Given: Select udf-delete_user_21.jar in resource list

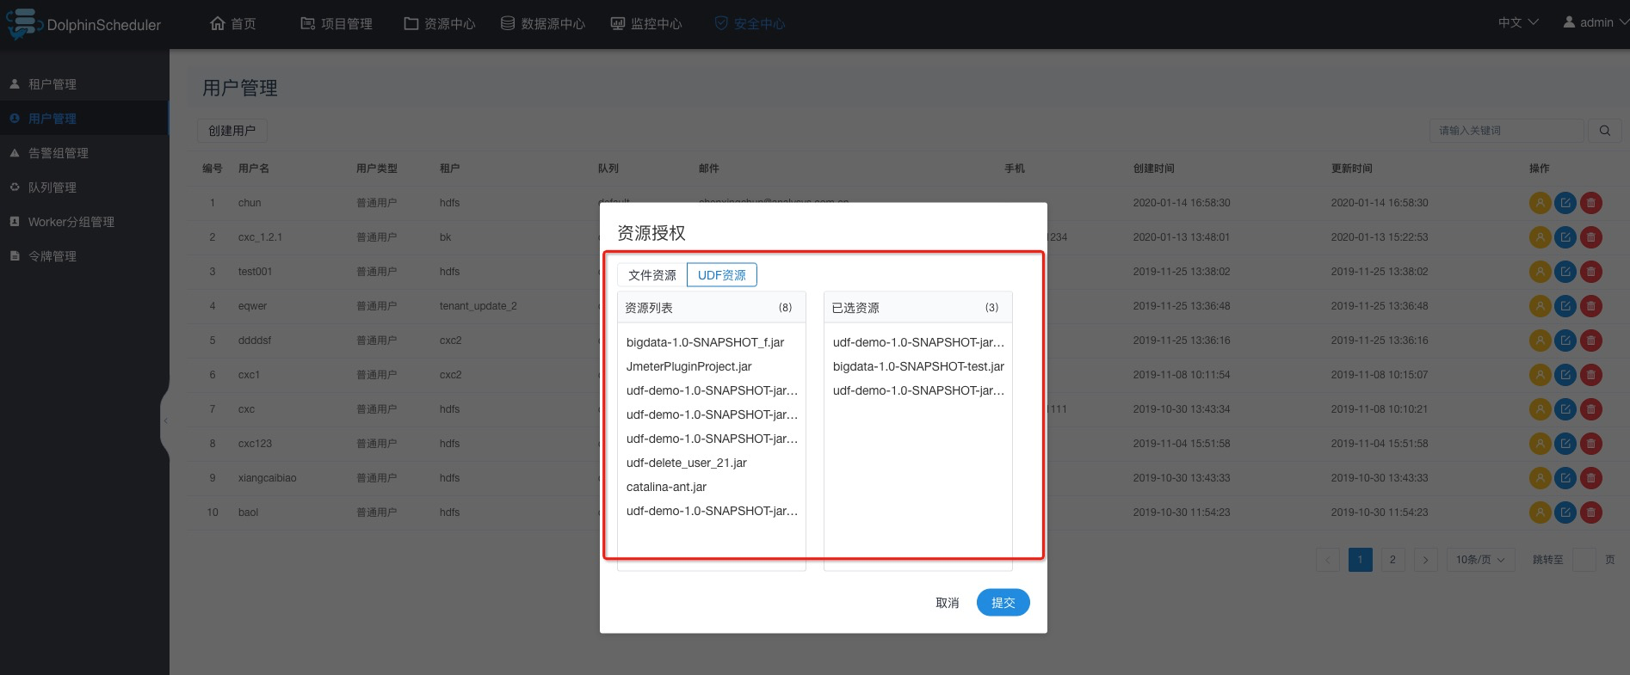Looking at the screenshot, I should click(x=687, y=463).
